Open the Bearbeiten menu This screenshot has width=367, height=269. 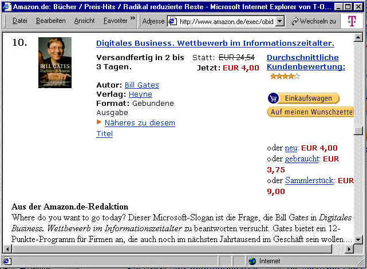[x=51, y=21]
